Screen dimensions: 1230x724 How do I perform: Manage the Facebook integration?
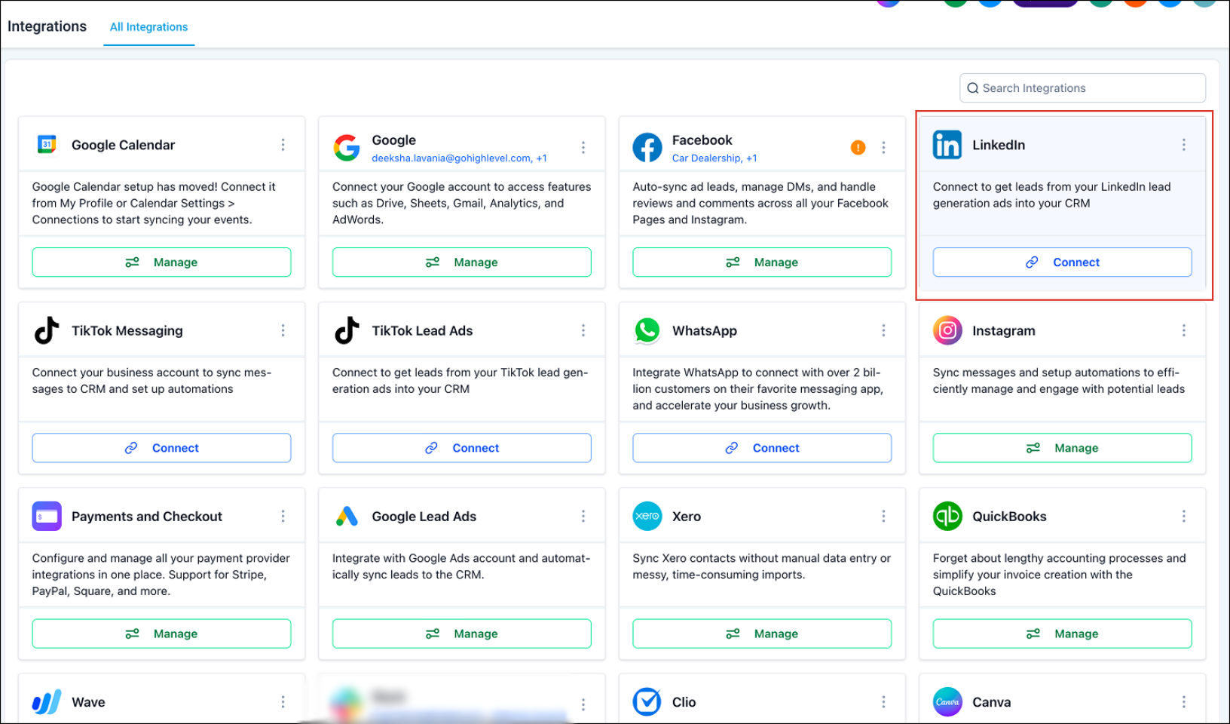click(x=762, y=262)
